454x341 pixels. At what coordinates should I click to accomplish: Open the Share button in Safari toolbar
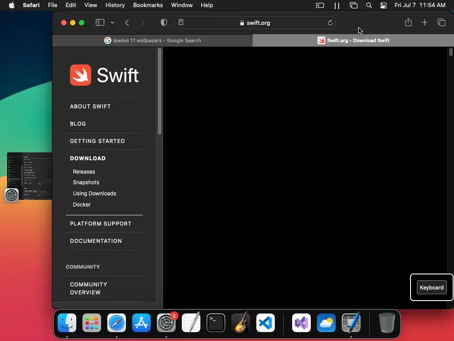click(408, 22)
